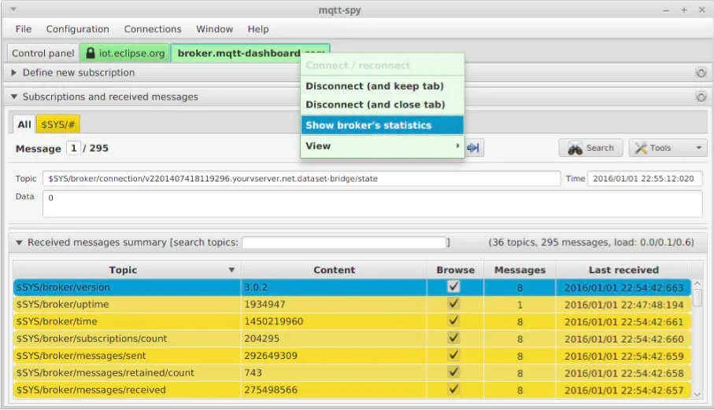
Task: Click content value 204295
Action: (262, 339)
